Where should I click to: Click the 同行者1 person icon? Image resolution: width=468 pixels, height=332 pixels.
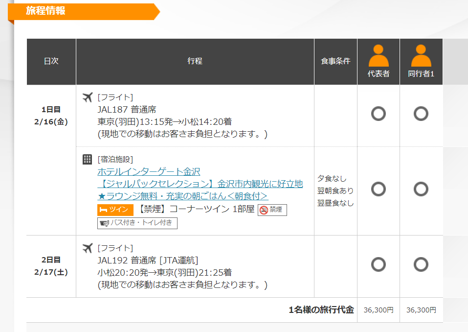(x=421, y=56)
